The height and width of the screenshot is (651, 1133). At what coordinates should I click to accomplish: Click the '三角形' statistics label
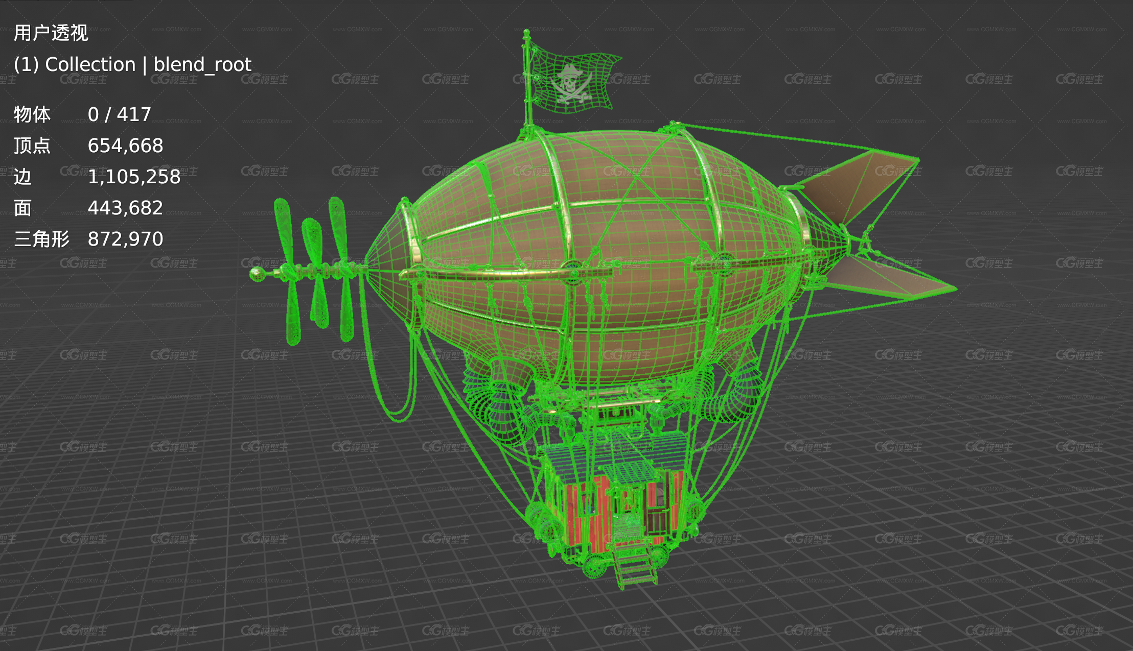point(41,239)
